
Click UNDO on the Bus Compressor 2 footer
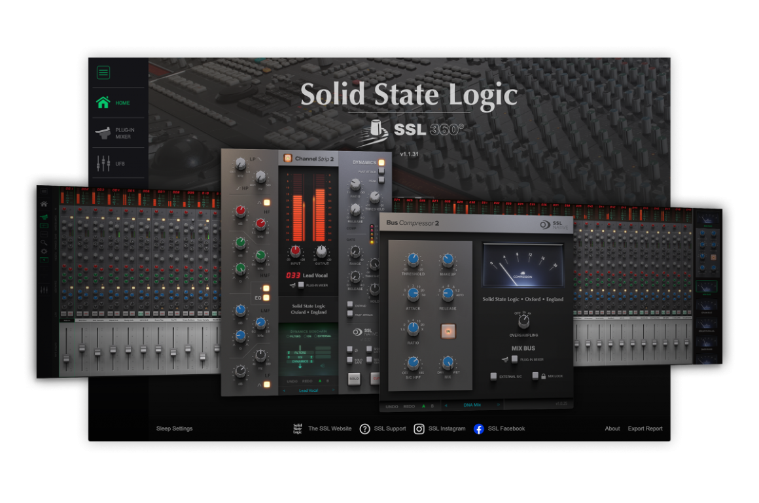[391, 406]
